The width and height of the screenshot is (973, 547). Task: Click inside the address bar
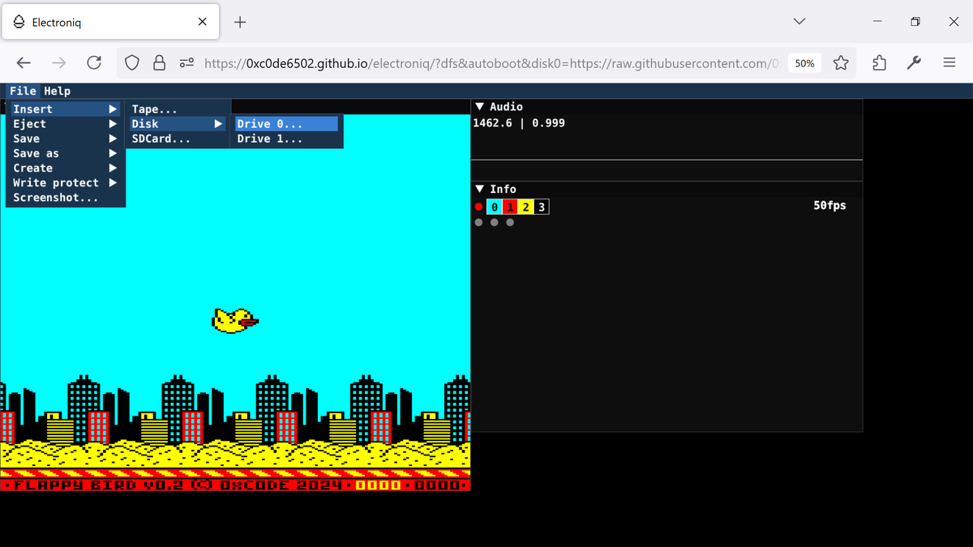(x=486, y=62)
